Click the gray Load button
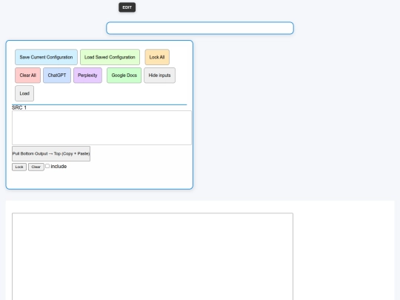Image resolution: width=400 pixels, height=300 pixels. [x=24, y=93]
